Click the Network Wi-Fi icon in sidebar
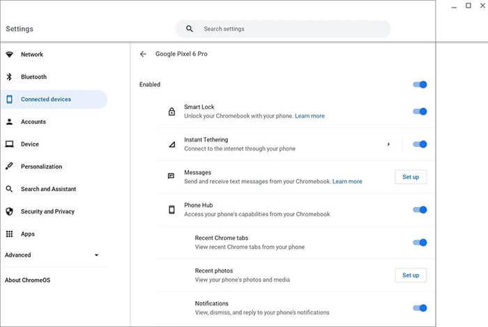 (9, 54)
